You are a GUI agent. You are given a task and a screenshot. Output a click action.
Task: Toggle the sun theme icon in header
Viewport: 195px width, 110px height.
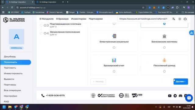click(179, 19)
